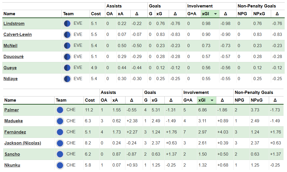Open xGI sort dropdown in Chelsea table
This screenshot has height=172, width=287.
click(212, 100)
